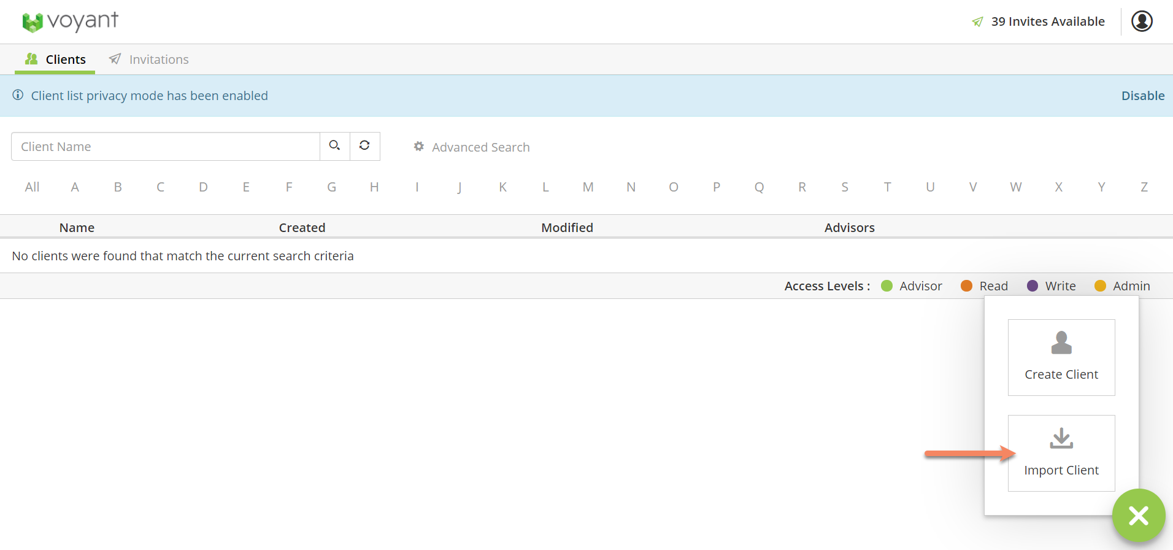
Task: Filter clients by letter R
Action: [802, 187]
